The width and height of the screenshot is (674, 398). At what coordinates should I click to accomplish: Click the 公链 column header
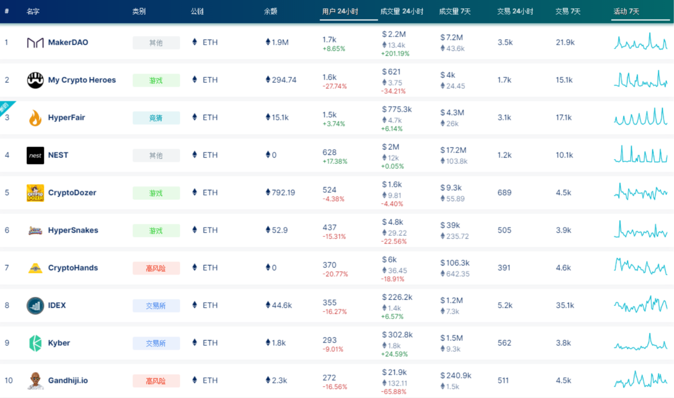(197, 11)
